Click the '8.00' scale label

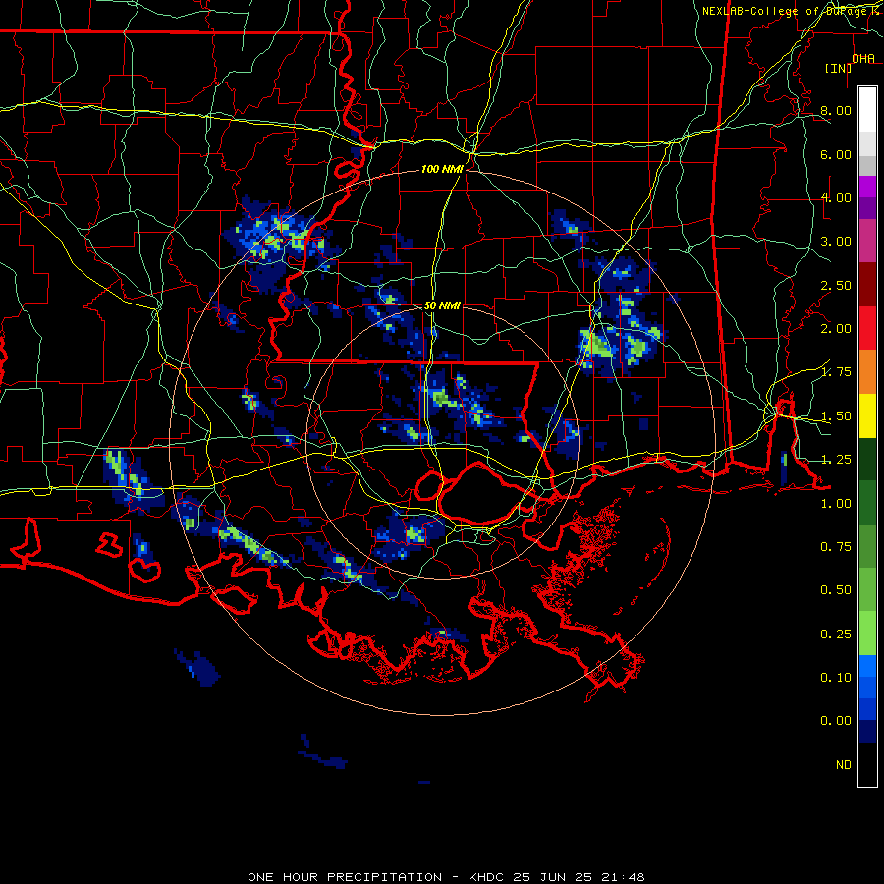836,110
